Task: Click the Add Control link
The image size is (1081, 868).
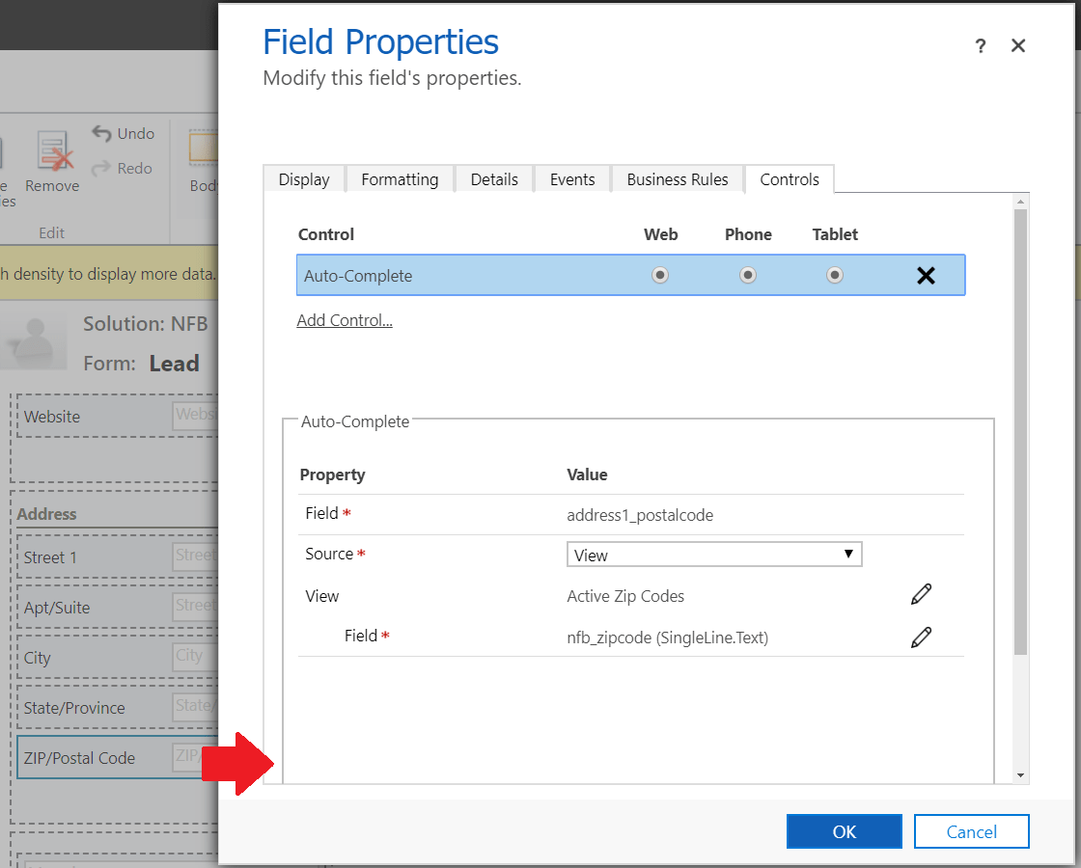Action: point(345,320)
